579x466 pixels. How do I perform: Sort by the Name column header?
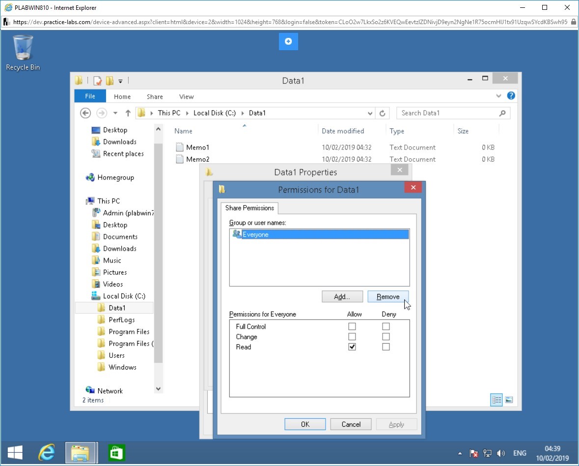pos(183,131)
